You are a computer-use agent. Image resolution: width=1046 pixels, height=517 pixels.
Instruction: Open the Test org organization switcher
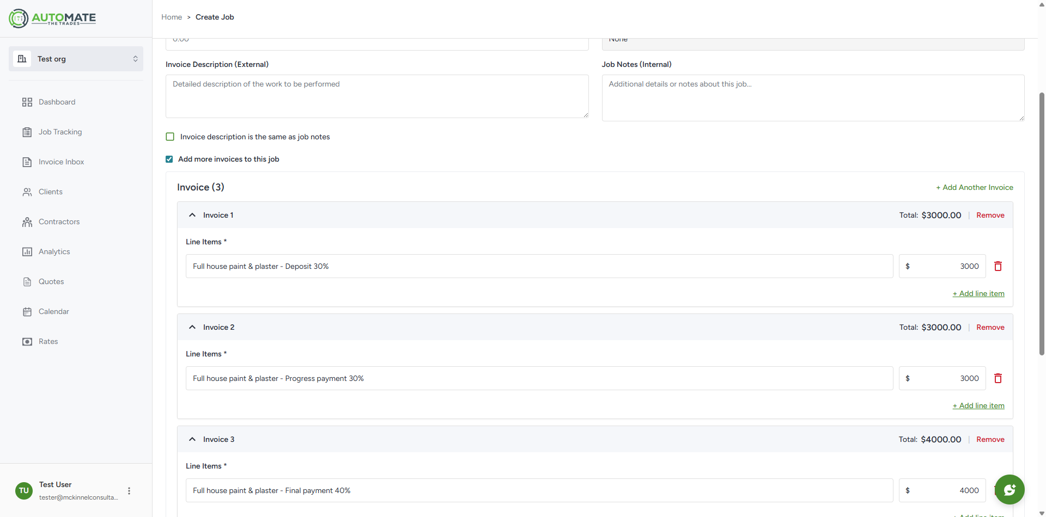tap(76, 58)
